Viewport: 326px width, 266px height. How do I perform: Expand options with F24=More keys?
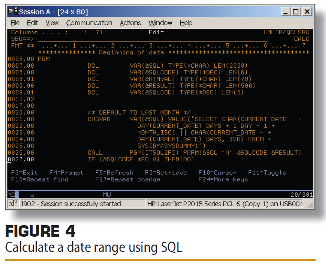coord(223,179)
